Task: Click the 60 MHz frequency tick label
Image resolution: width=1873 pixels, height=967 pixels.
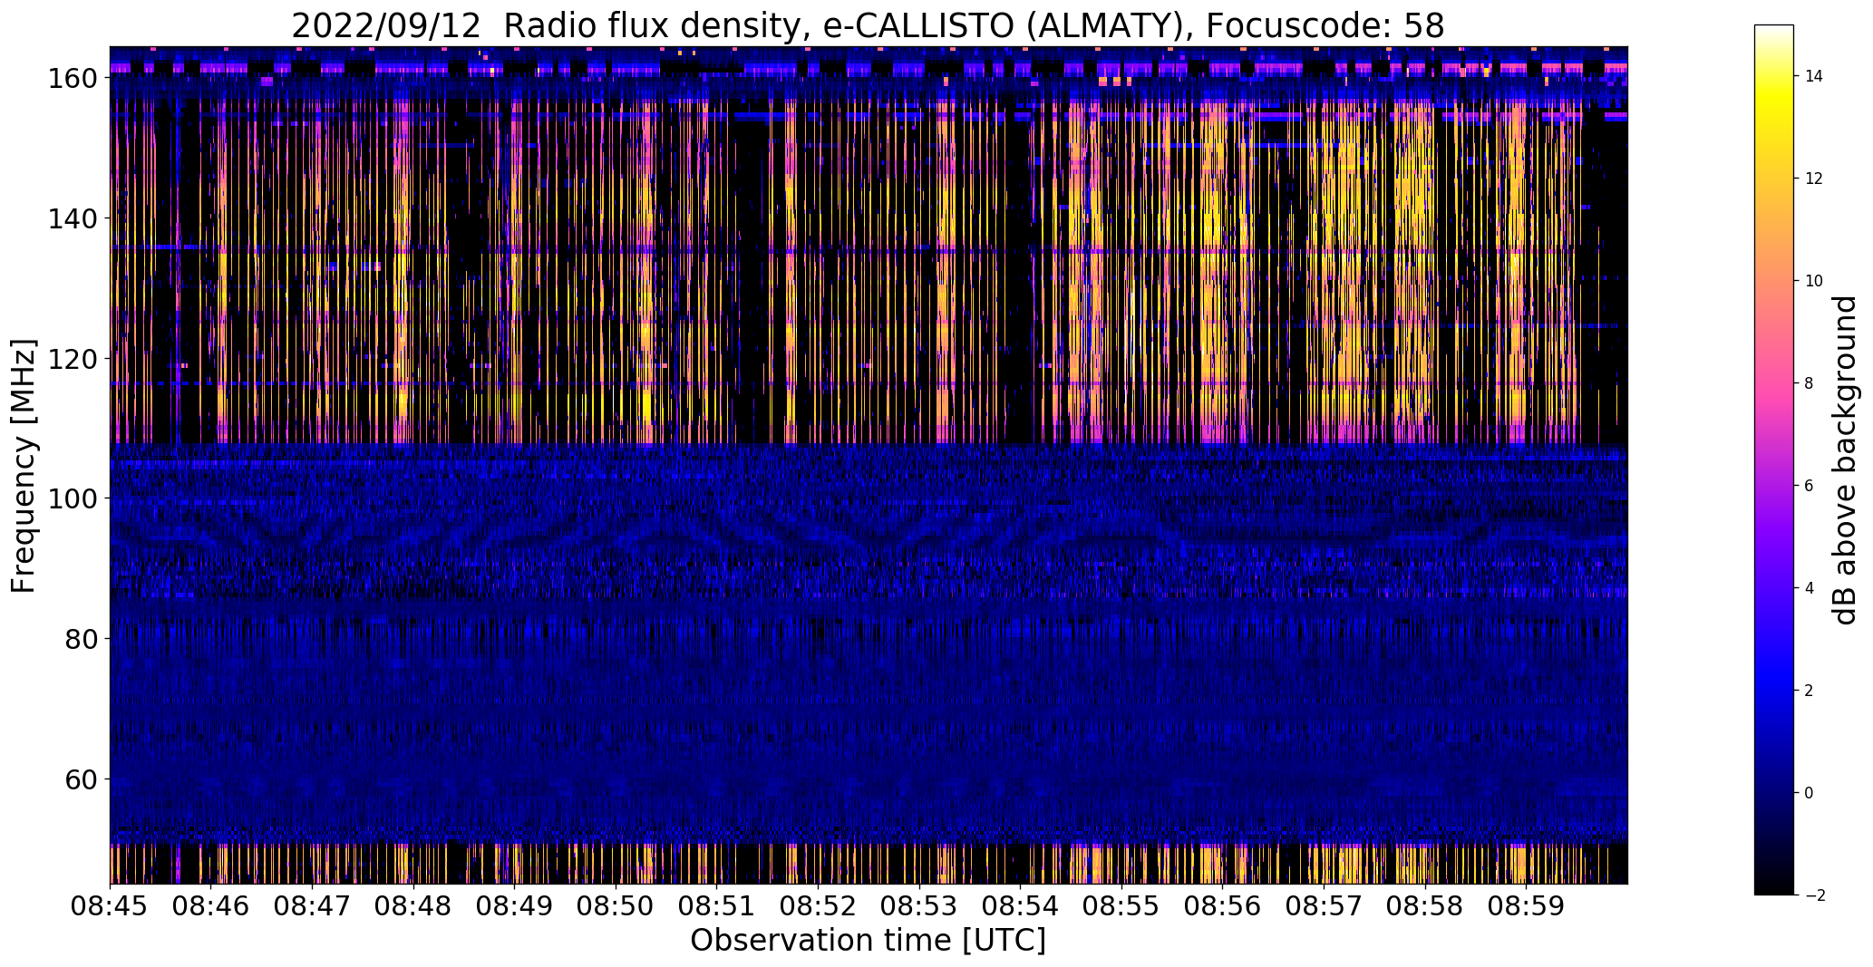Action: pos(82,779)
